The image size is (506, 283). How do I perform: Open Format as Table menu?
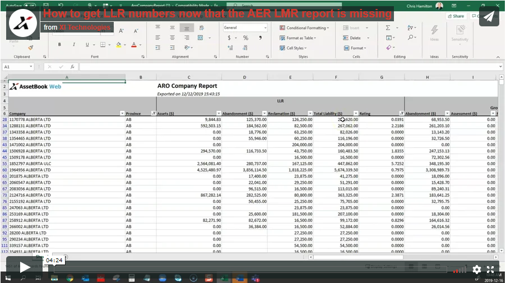pyautogui.click(x=298, y=38)
